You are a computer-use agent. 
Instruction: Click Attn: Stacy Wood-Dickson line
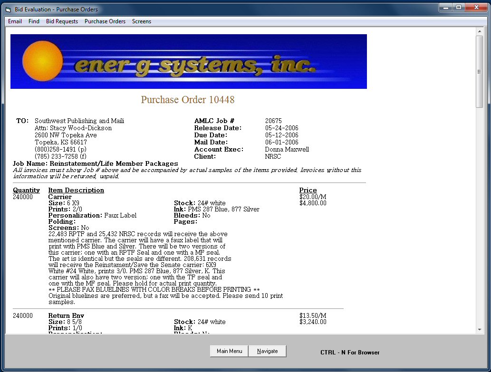(x=73, y=128)
